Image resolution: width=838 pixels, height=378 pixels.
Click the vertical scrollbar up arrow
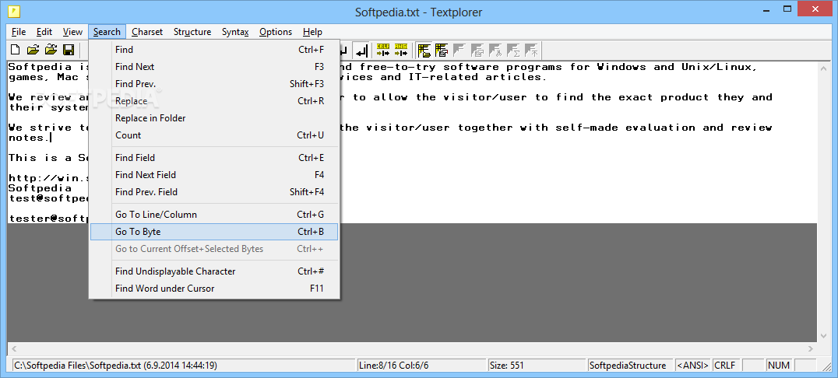point(823,67)
